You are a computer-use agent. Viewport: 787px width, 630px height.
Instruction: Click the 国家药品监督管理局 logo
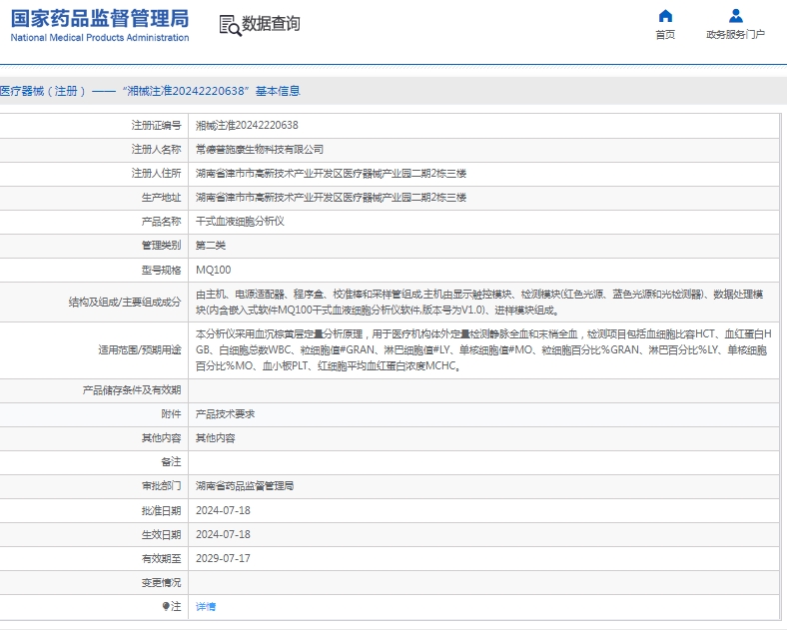[100, 19]
